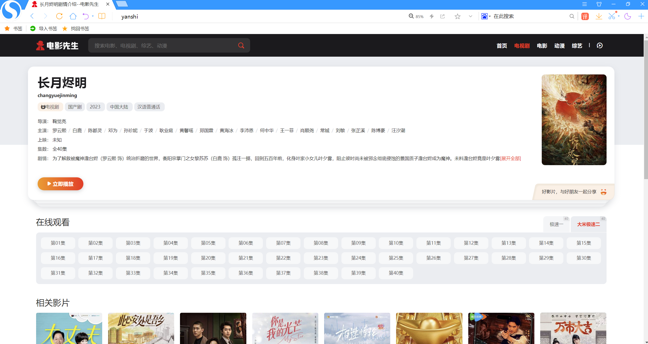Open the screenshot scissors tool
Screen dimensions: 648x344
(x=612, y=17)
